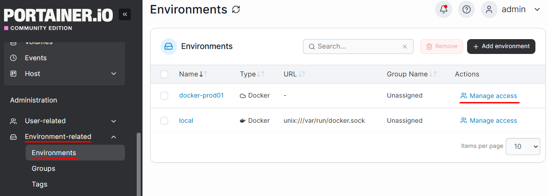The width and height of the screenshot is (548, 196).
Task: Expand the User-related sidebar section
Action: [63, 121]
